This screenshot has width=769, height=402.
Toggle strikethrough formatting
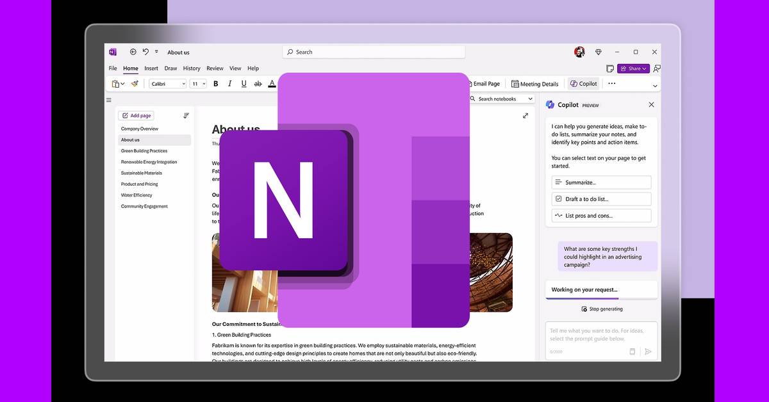(258, 84)
